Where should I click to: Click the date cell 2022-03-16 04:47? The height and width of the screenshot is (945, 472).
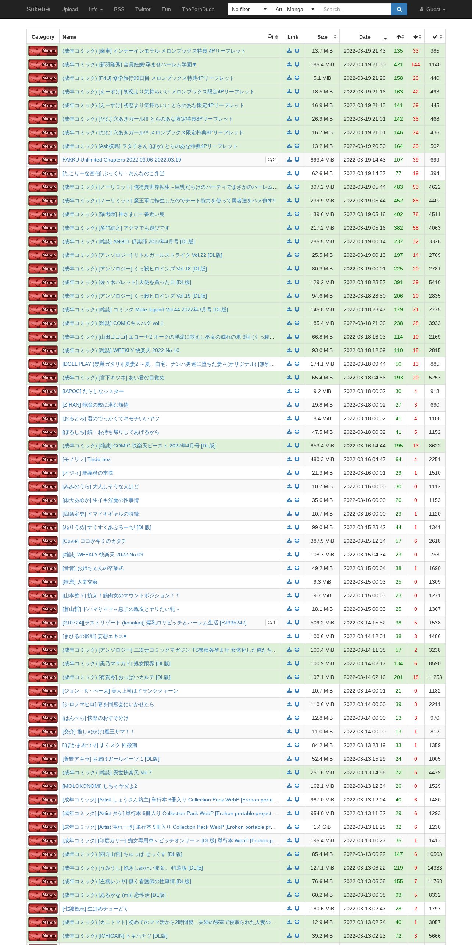pyautogui.click(x=365, y=459)
